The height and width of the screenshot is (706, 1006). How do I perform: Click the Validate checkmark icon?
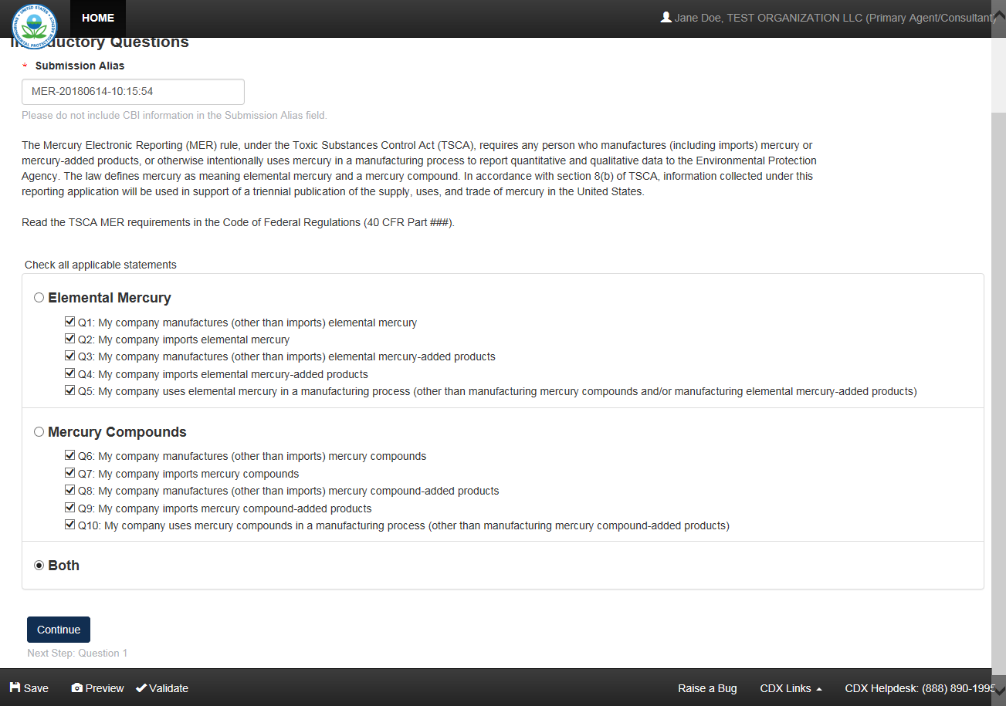(x=141, y=687)
